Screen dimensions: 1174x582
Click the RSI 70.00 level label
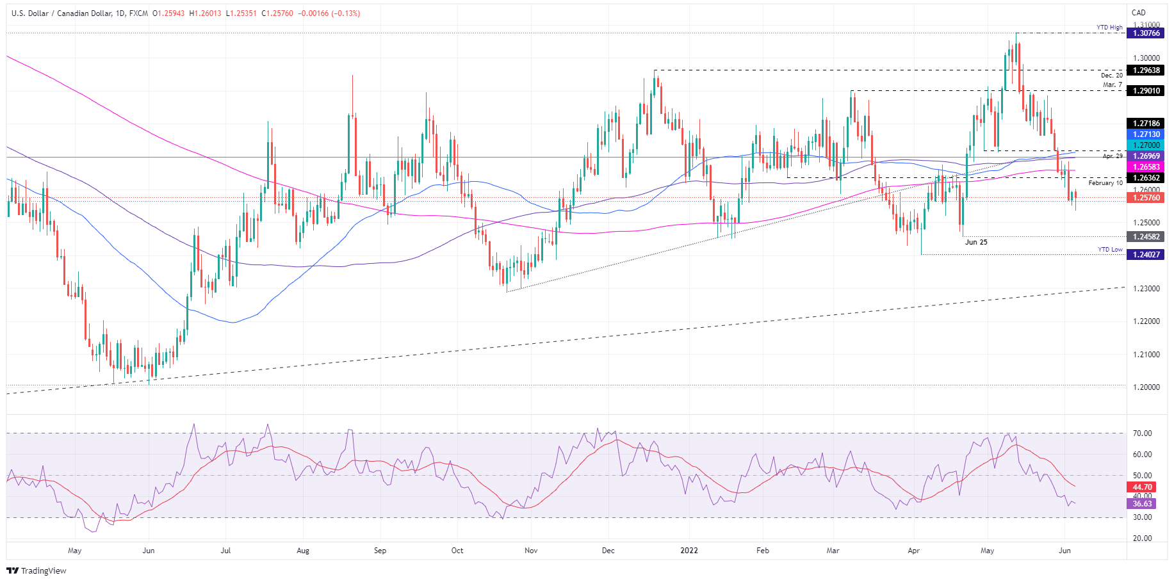[x=1142, y=433]
